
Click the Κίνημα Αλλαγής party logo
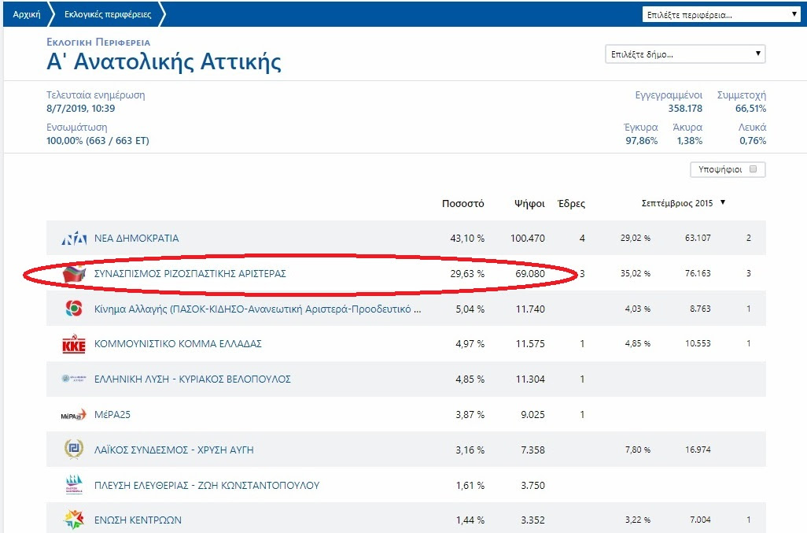coord(74,309)
